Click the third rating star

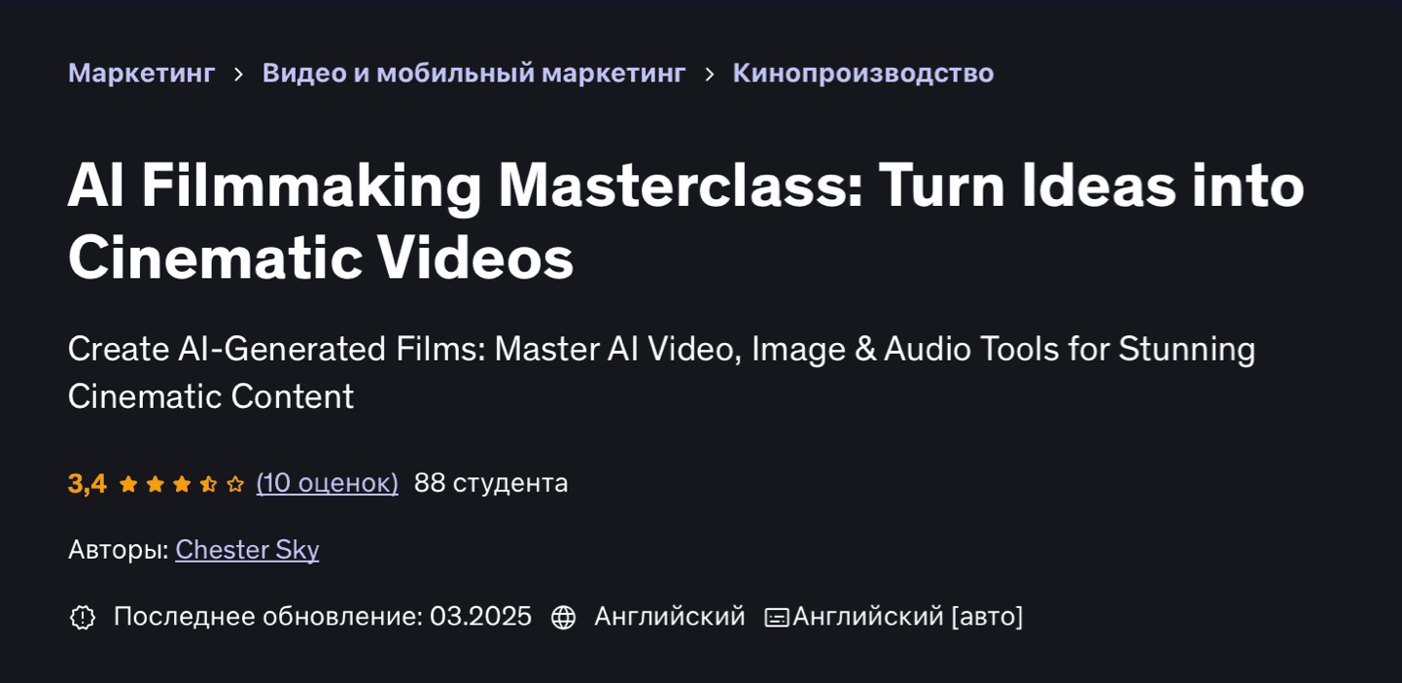tap(182, 484)
